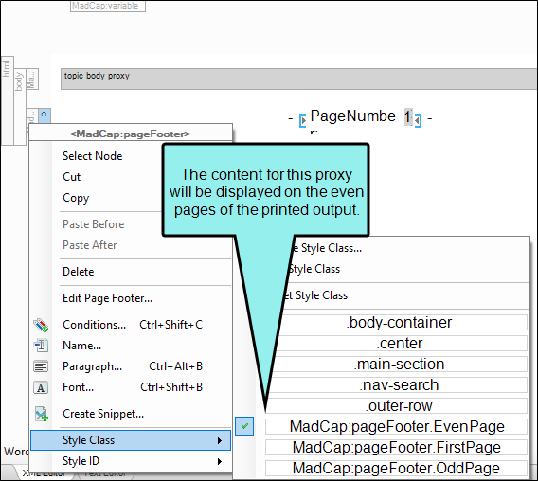
Task: Select MadCap:pageFooter.OddPage style class
Action: pyautogui.click(x=396, y=469)
